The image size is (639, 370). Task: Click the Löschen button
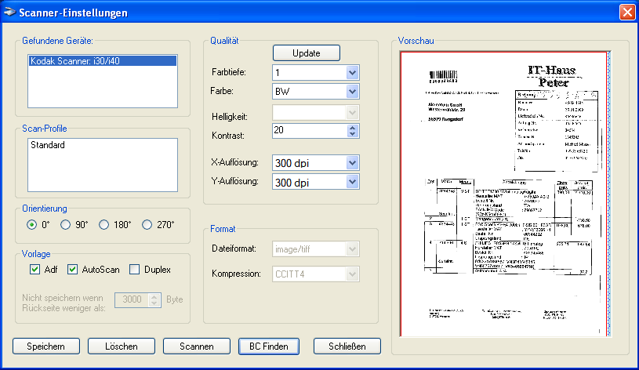[x=122, y=346]
